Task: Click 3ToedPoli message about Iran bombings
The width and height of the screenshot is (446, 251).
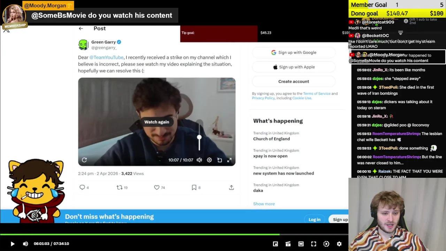Action: click(x=395, y=90)
